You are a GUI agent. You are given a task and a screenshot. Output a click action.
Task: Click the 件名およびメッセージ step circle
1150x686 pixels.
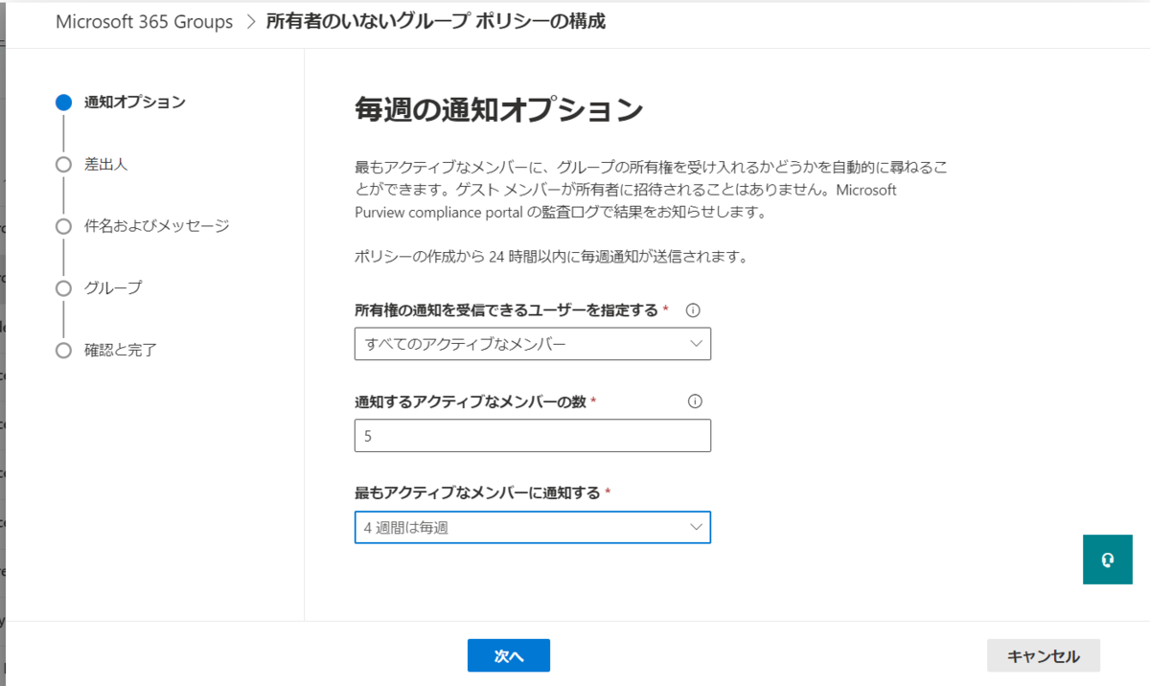point(64,226)
